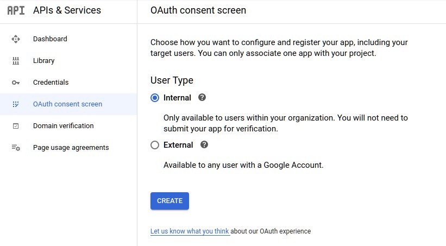Click the Dashboard icon in sidebar
The height and width of the screenshot is (246, 446).
tap(16, 39)
